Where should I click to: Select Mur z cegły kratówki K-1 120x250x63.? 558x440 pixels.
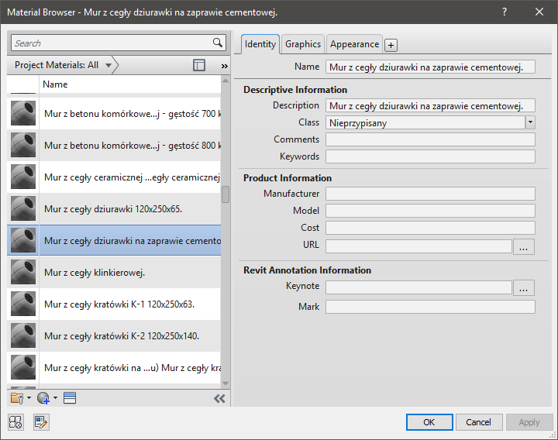coord(114,304)
